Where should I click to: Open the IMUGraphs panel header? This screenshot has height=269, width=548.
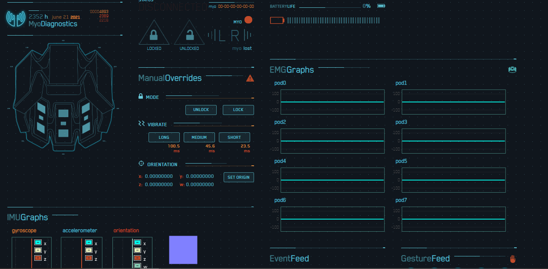click(28, 217)
